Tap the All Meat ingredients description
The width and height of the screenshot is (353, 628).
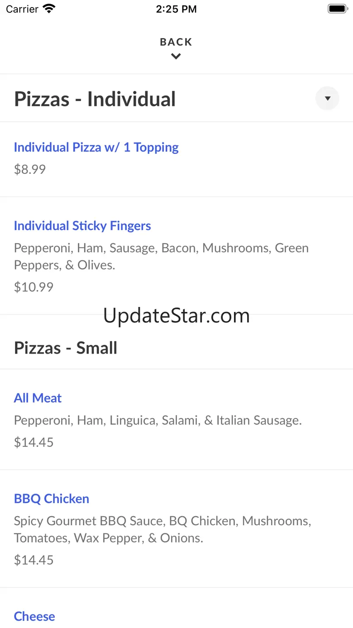click(157, 420)
